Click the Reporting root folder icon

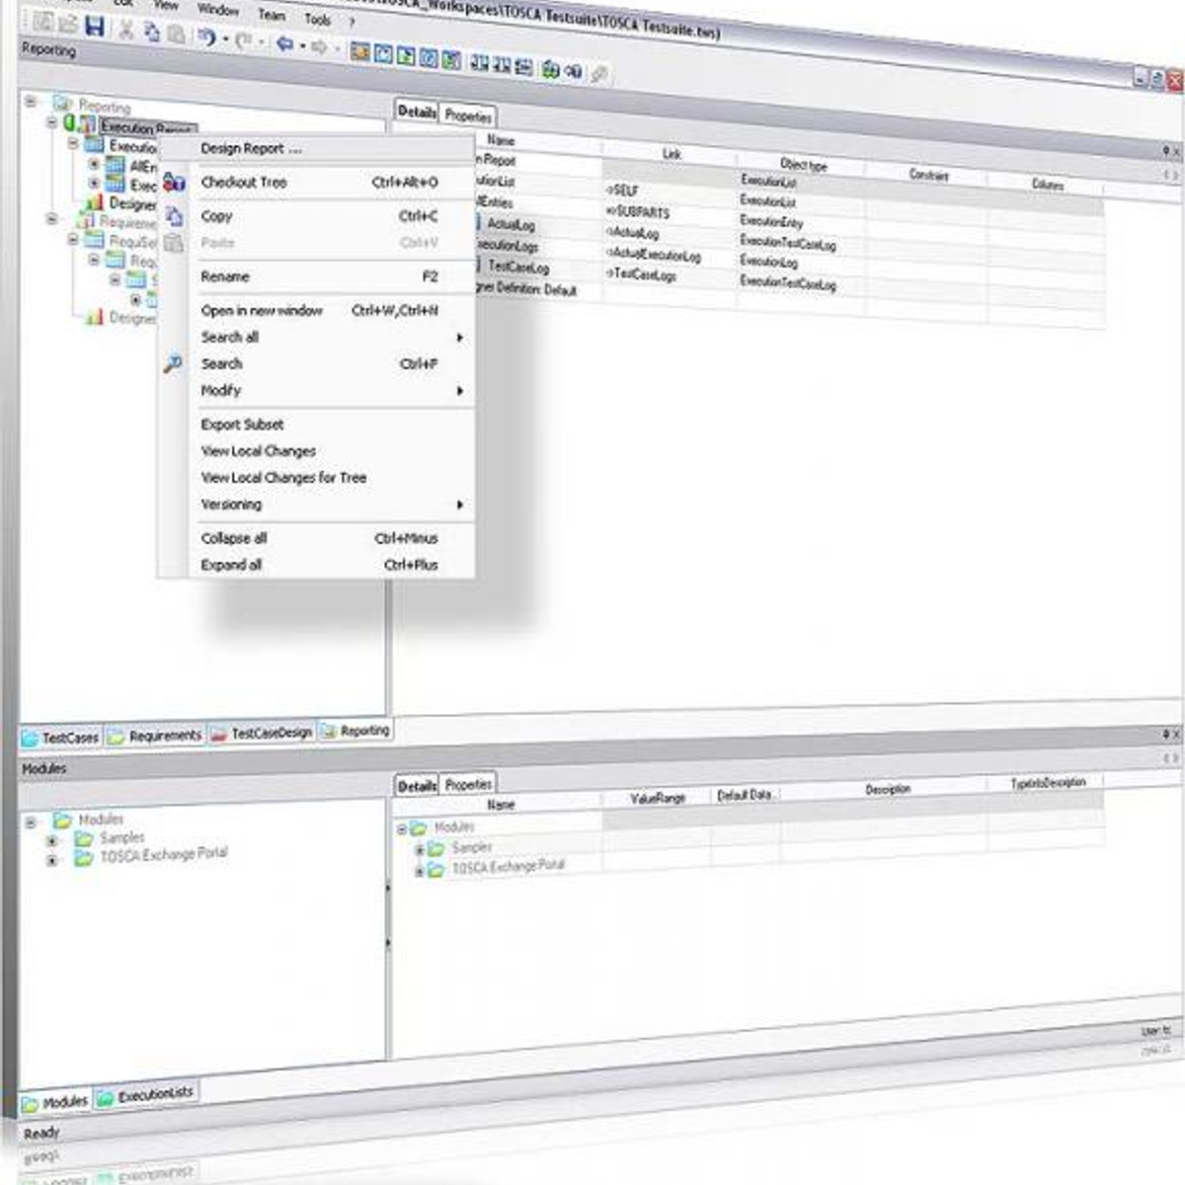pyautogui.click(x=63, y=103)
